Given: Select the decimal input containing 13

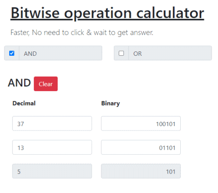Looking at the screenshot, I should [52, 147].
